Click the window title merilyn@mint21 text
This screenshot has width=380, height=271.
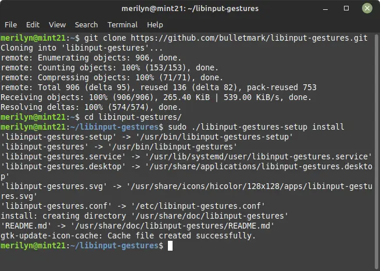[x=190, y=9]
